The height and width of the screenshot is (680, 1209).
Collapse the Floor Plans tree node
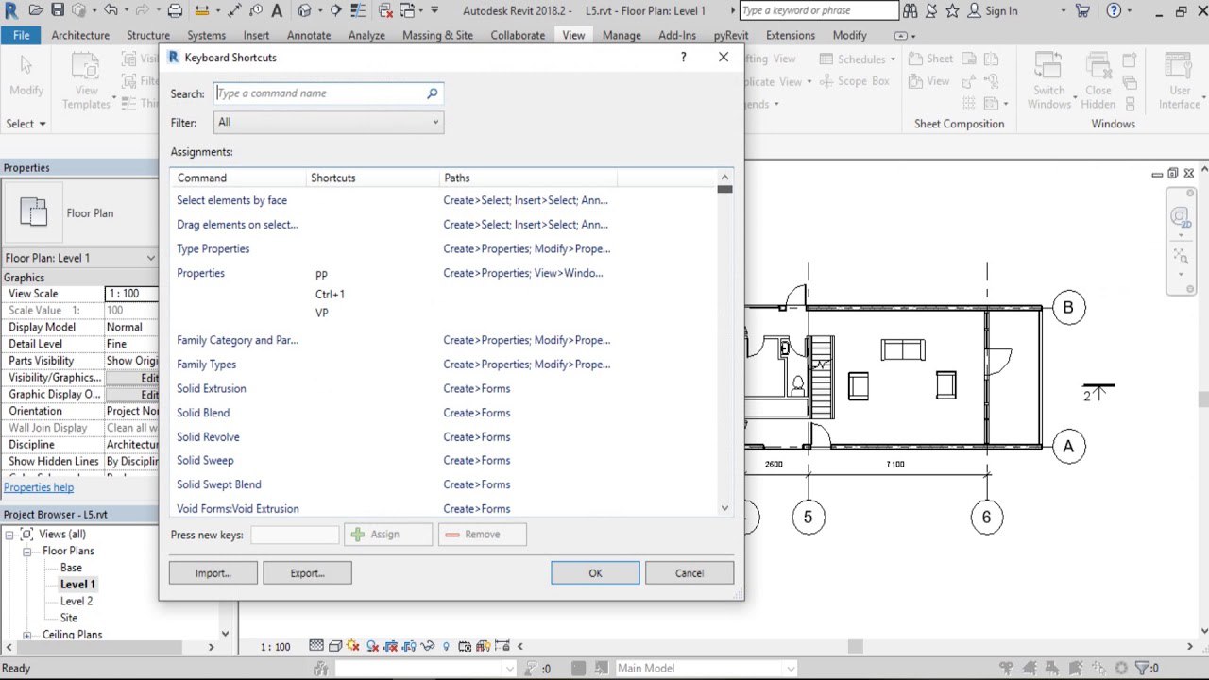point(27,551)
